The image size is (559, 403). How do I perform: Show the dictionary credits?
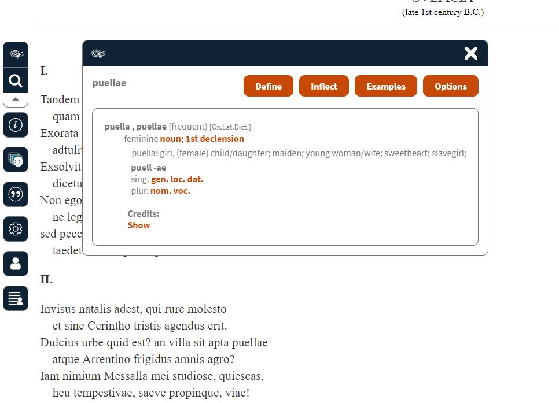coord(138,225)
